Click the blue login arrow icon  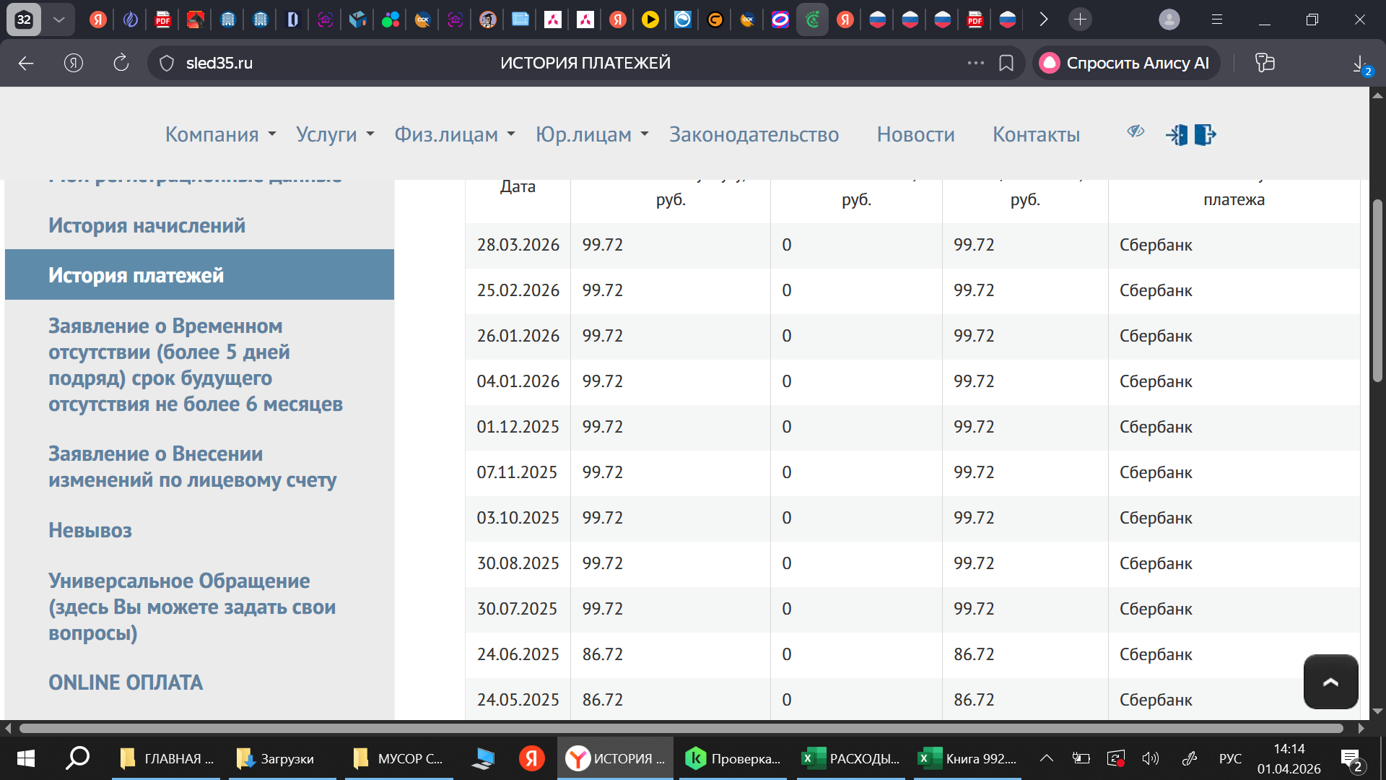click(1177, 135)
